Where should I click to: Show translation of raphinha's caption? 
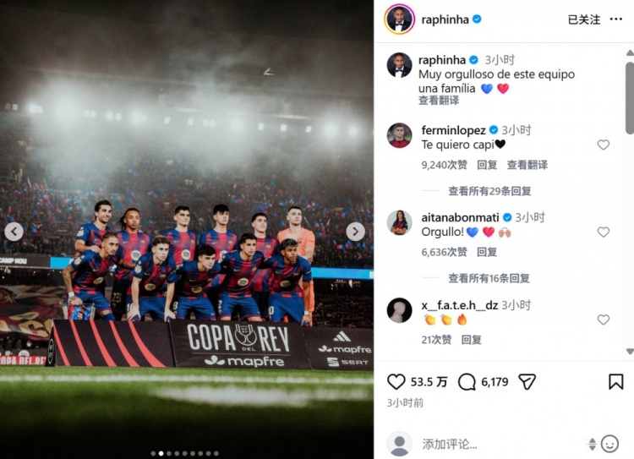(439, 101)
